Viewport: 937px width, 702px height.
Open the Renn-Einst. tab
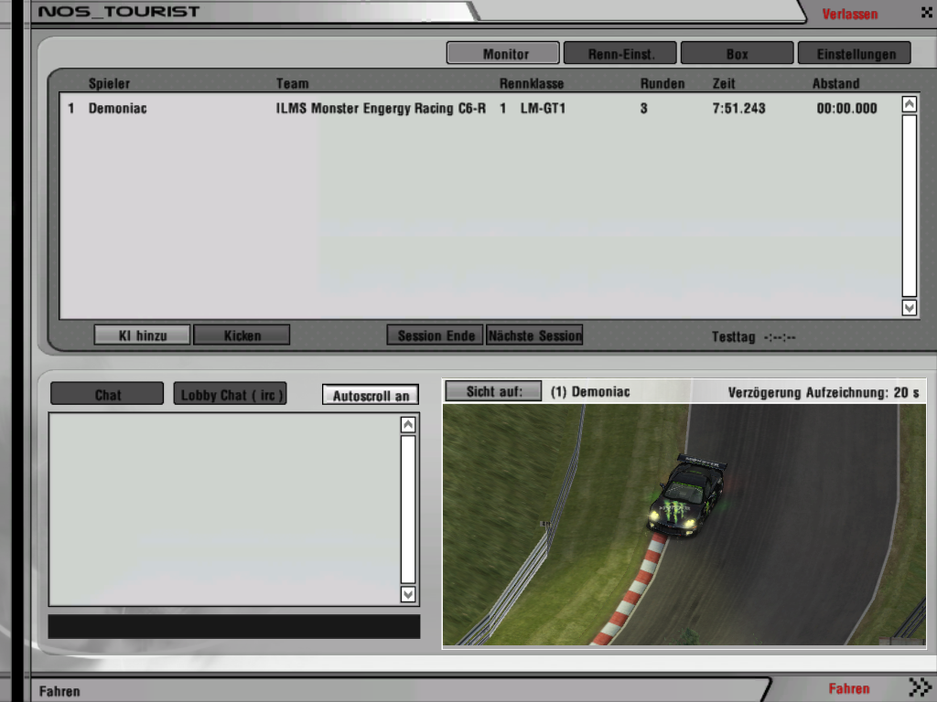tap(619, 54)
